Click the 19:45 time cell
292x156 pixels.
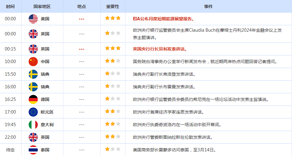(10, 125)
